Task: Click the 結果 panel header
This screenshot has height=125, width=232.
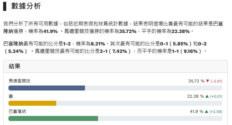Action: (15, 67)
